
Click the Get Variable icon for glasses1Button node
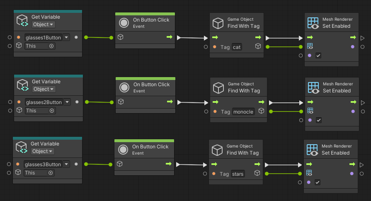[23, 21]
